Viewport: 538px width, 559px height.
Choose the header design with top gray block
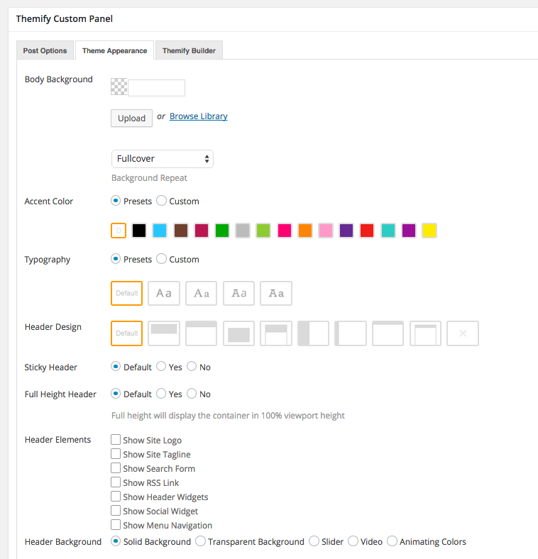(x=164, y=333)
